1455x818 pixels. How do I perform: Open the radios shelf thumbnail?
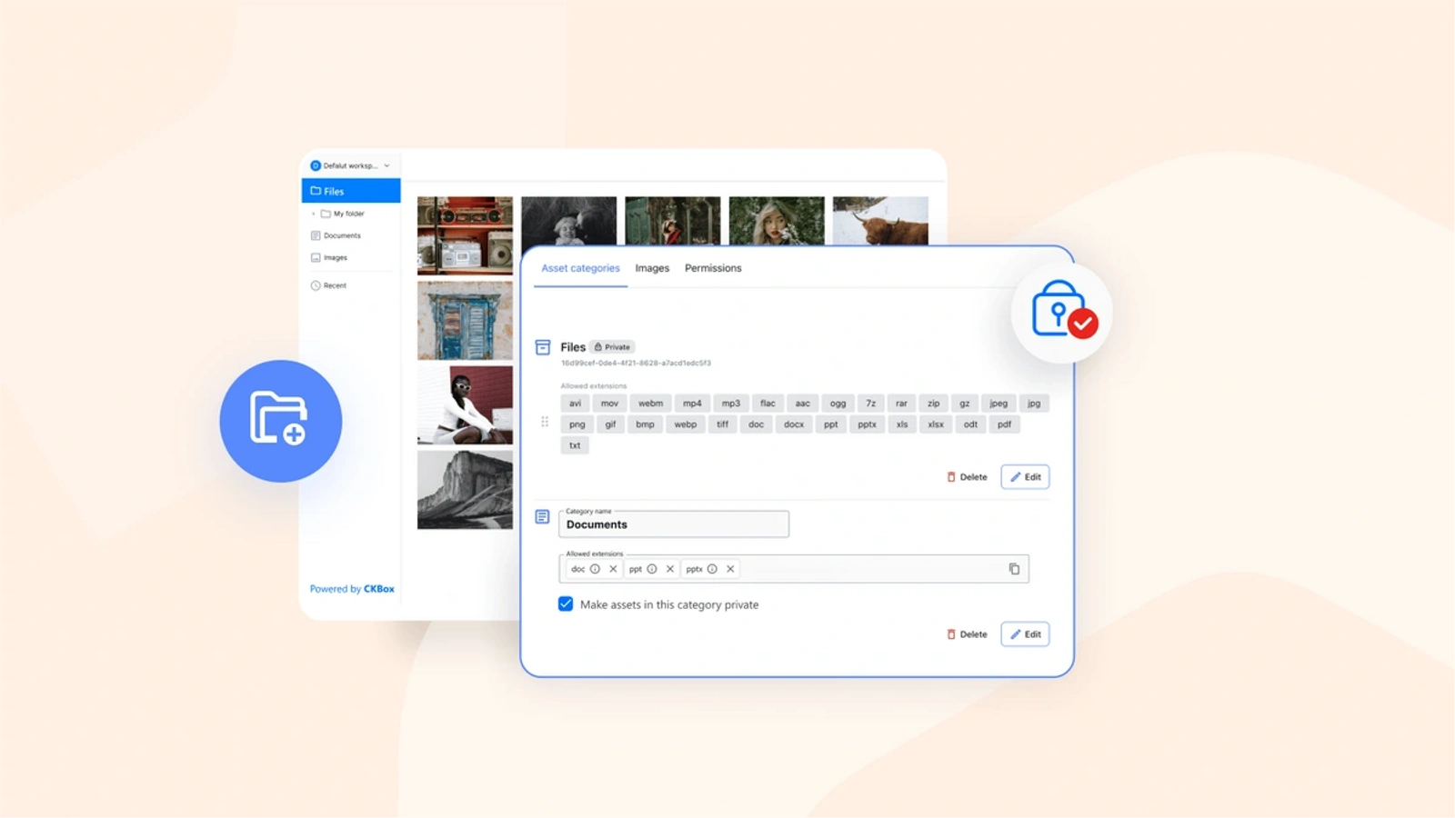(465, 235)
